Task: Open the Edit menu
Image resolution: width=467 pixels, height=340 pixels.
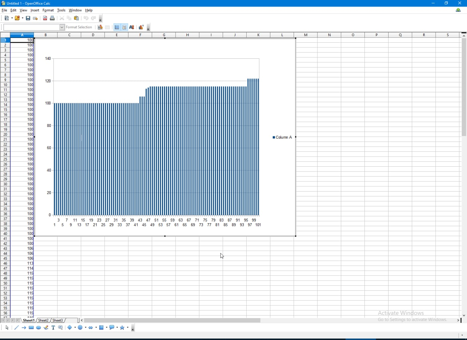Action: coord(13,10)
